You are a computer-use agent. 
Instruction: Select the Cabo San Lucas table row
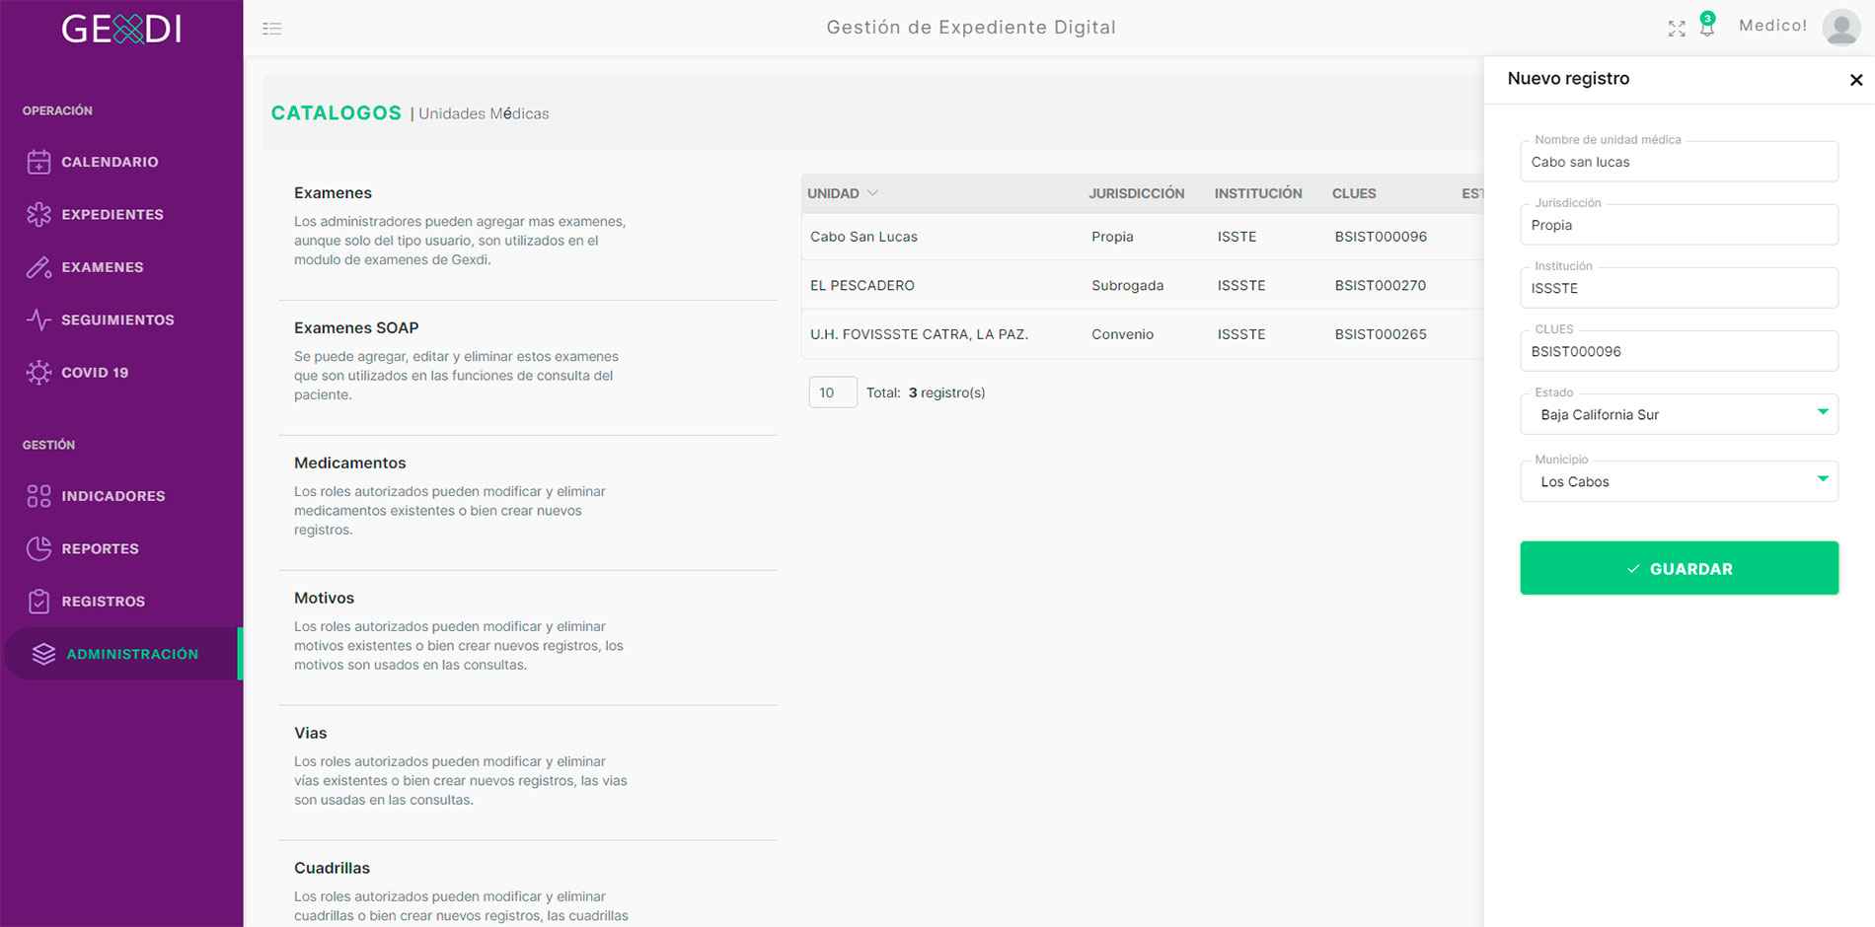point(1142,237)
